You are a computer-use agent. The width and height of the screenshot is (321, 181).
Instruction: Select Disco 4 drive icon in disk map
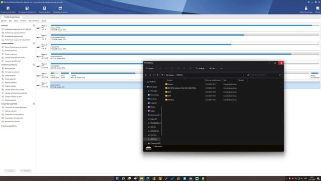pos(39,56)
